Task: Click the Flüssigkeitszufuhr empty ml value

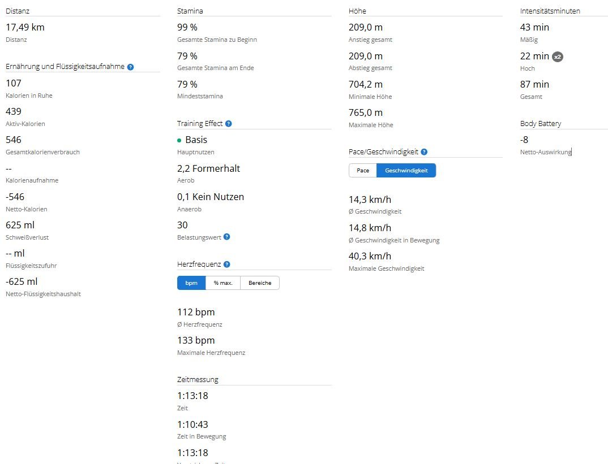Action: point(15,253)
